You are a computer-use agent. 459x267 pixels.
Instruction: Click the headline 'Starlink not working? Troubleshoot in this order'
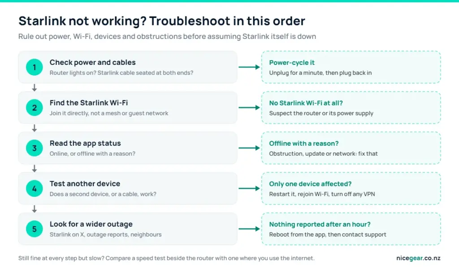click(161, 21)
